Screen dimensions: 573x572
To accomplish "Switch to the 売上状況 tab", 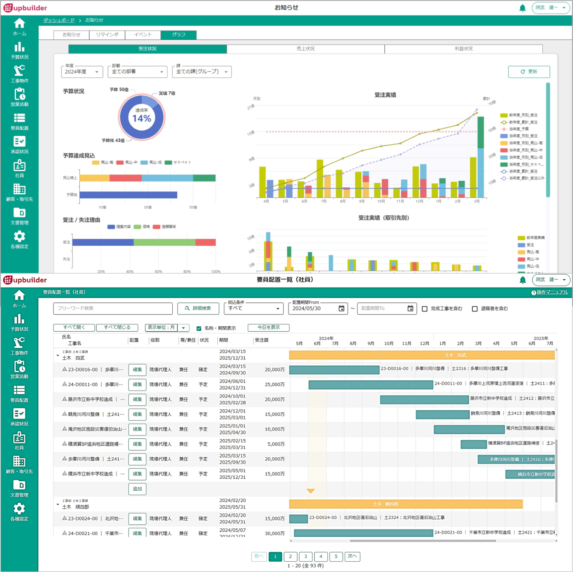I will coord(305,49).
